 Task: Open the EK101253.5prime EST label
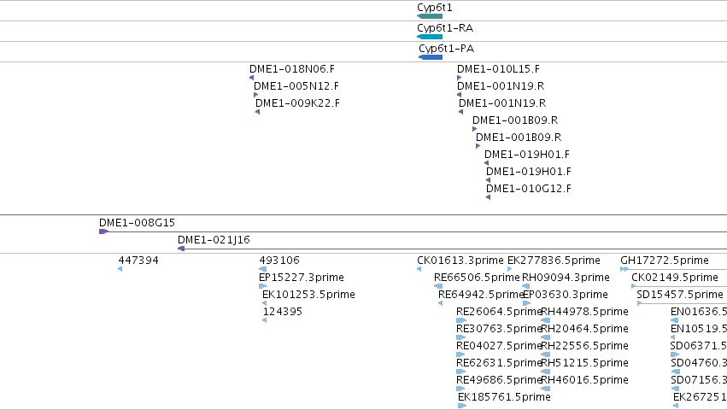pyautogui.click(x=308, y=295)
